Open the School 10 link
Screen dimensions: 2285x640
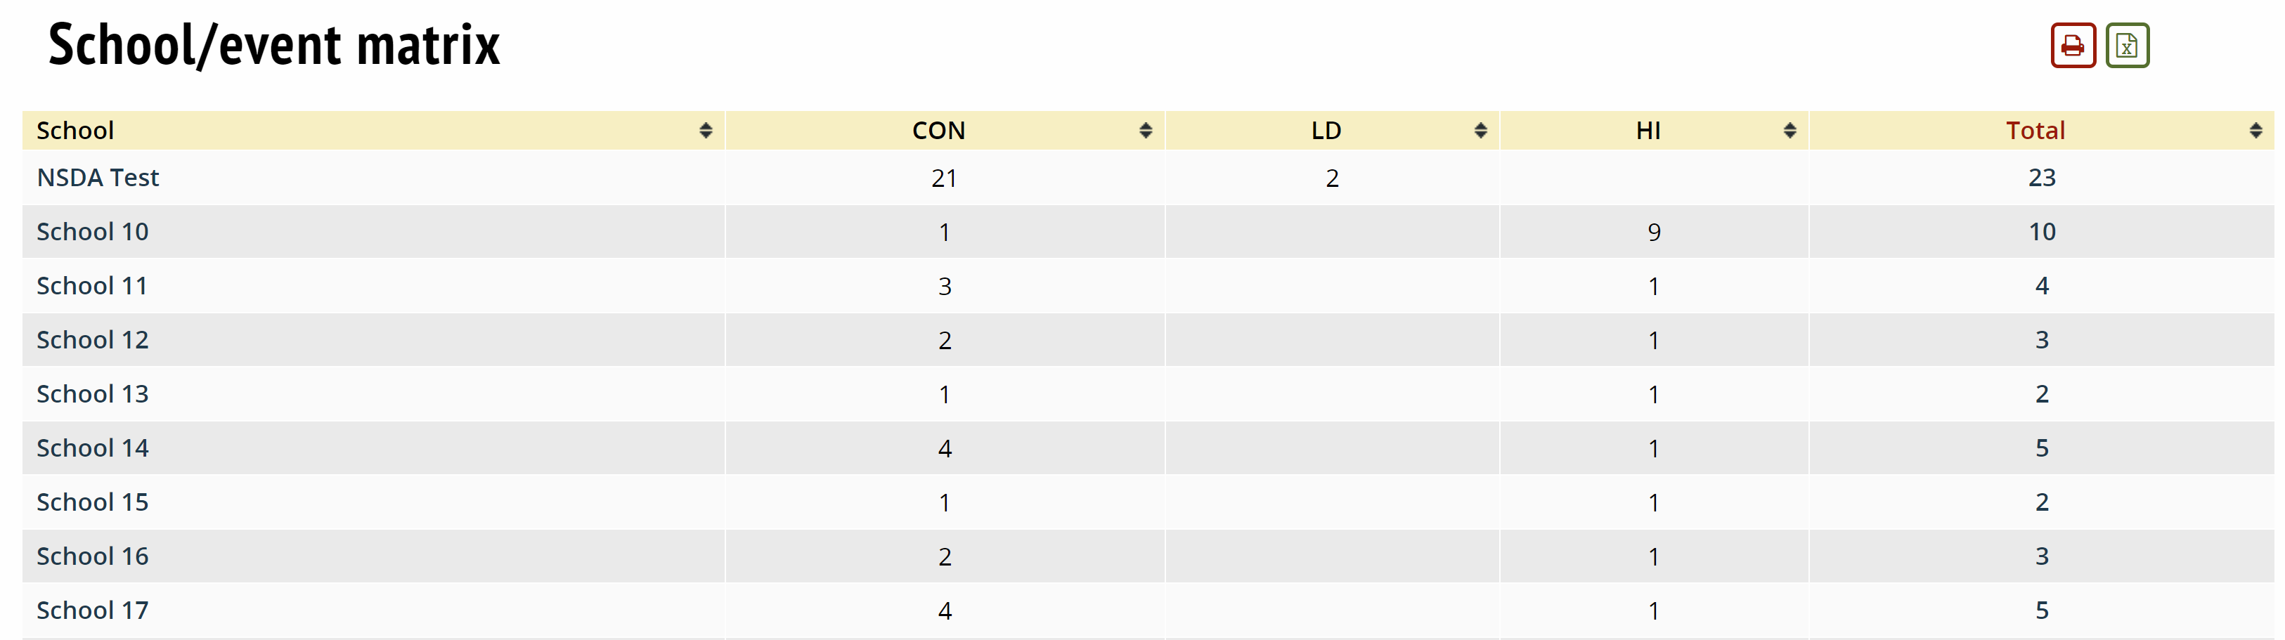coord(92,233)
